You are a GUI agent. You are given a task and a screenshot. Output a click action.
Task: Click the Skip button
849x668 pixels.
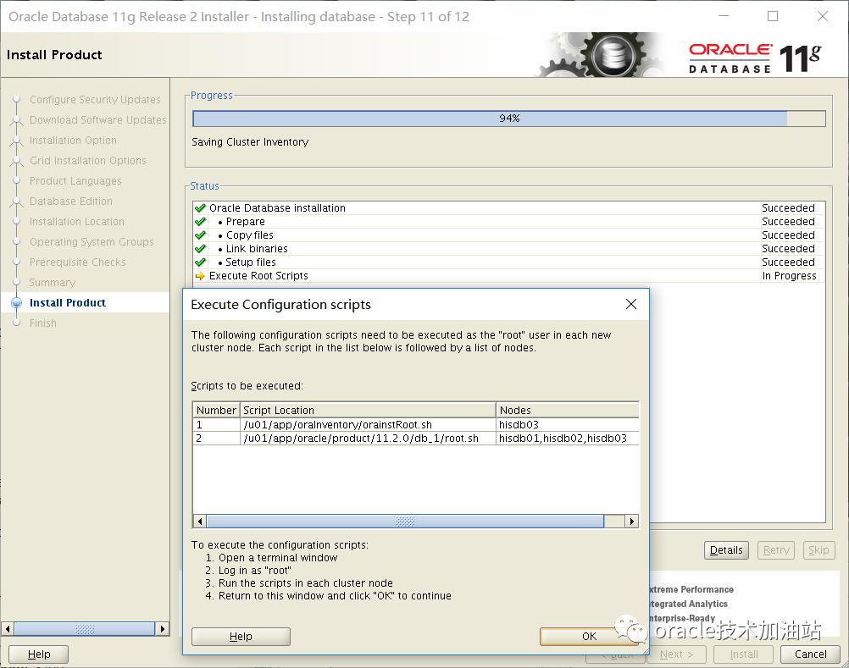[x=818, y=550]
